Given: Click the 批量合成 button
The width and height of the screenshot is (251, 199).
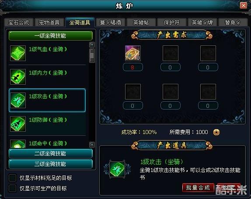Looking at the screenshot, I should pyautogui.click(x=198, y=188).
